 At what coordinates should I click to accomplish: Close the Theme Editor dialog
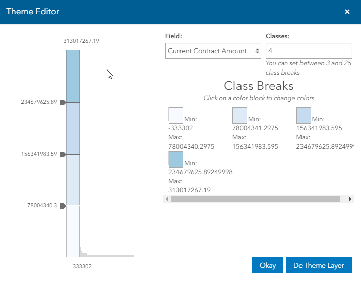pyautogui.click(x=347, y=12)
